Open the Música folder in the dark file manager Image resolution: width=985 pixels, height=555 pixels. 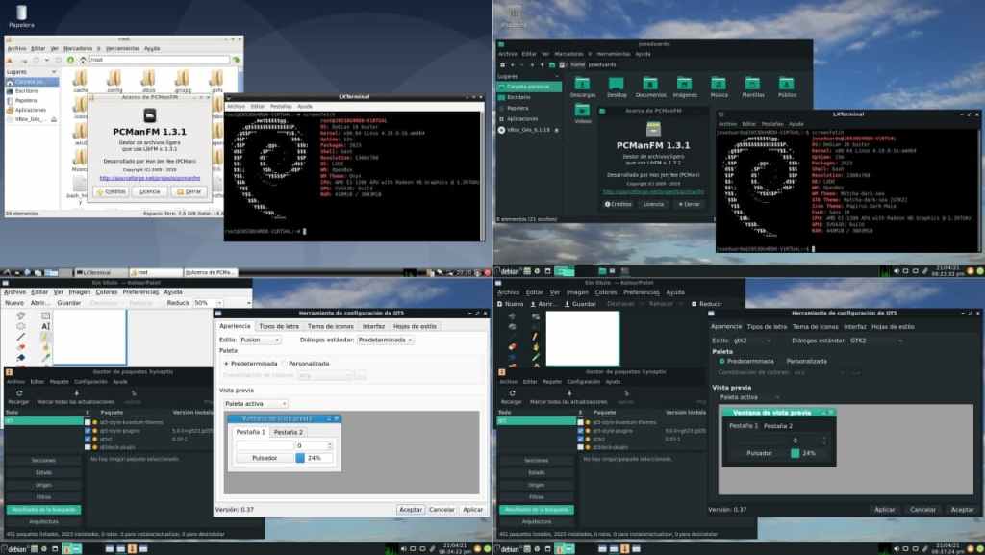[719, 85]
